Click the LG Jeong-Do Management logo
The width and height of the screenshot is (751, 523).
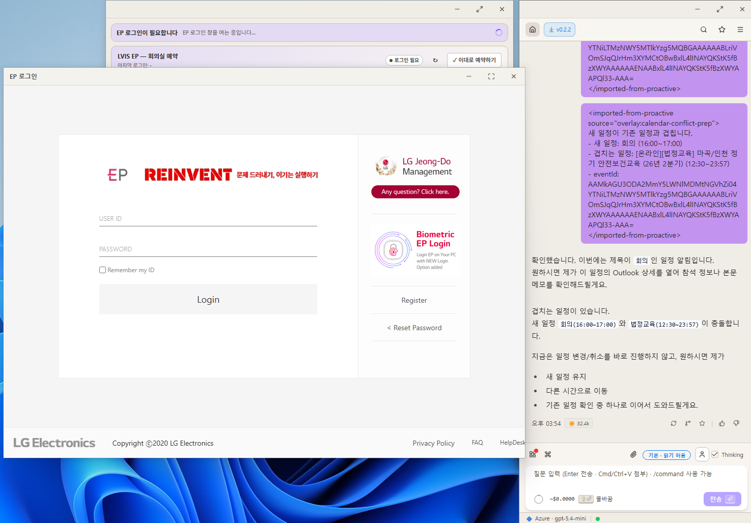point(413,166)
